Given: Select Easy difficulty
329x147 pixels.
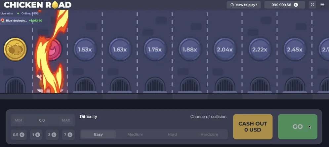Looking at the screenshot, I should click(x=99, y=134).
